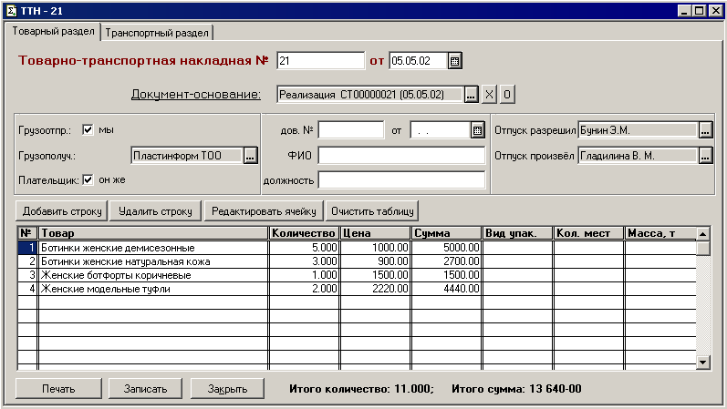Toggle the Грузоотпр. 'мы' checkbox
Image resolution: width=727 pixels, height=409 pixels.
88,130
